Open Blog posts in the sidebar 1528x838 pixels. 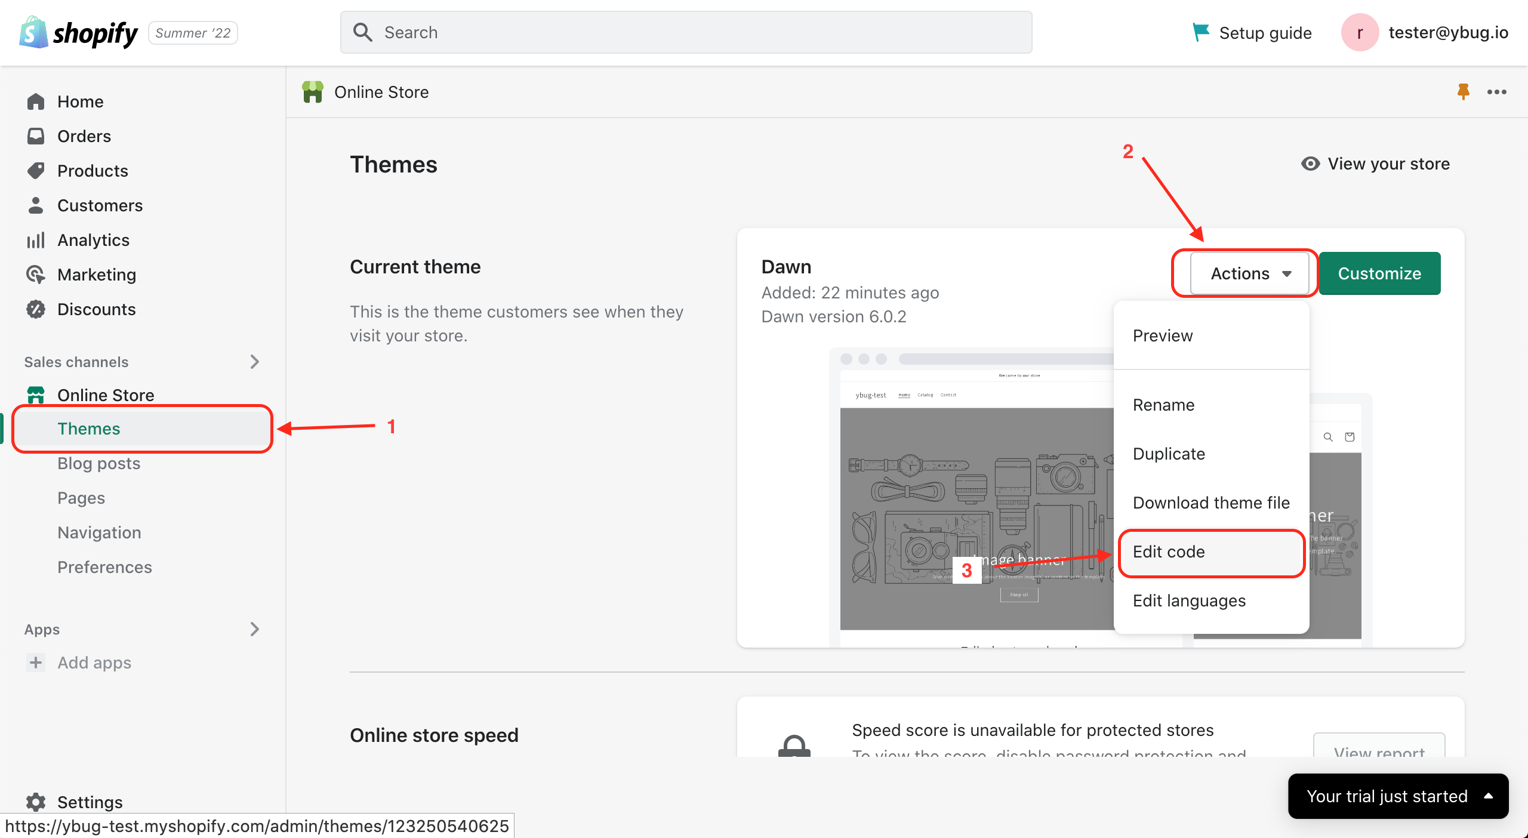pyautogui.click(x=98, y=463)
